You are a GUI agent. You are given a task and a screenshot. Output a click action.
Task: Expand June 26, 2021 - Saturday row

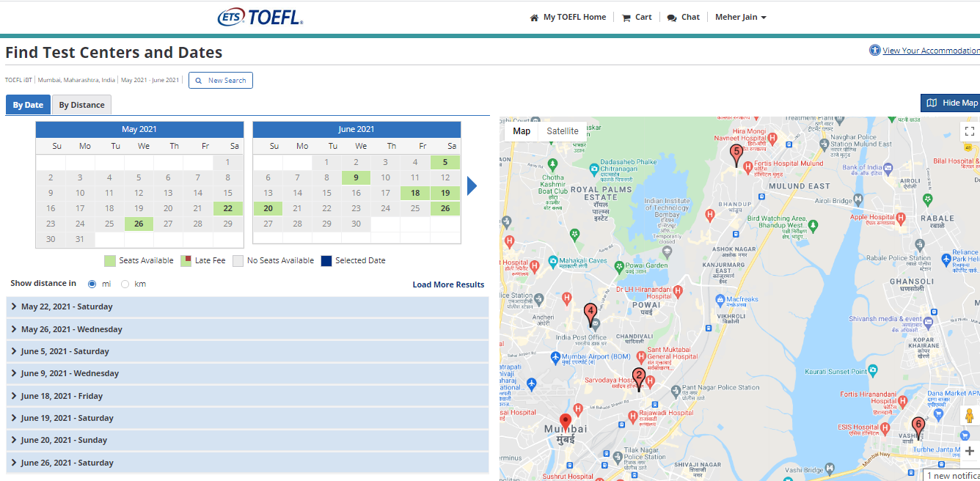click(x=247, y=463)
